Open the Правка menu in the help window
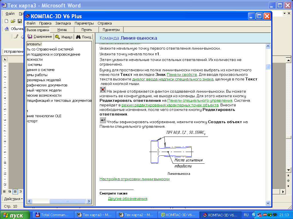This screenshot has height=219, width=293. coord(45,23)
